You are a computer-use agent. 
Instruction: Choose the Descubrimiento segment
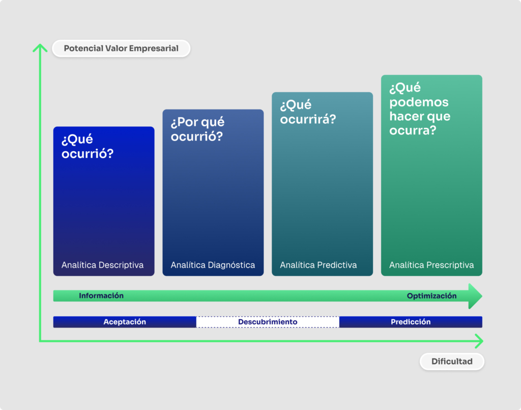click(268, 322)
